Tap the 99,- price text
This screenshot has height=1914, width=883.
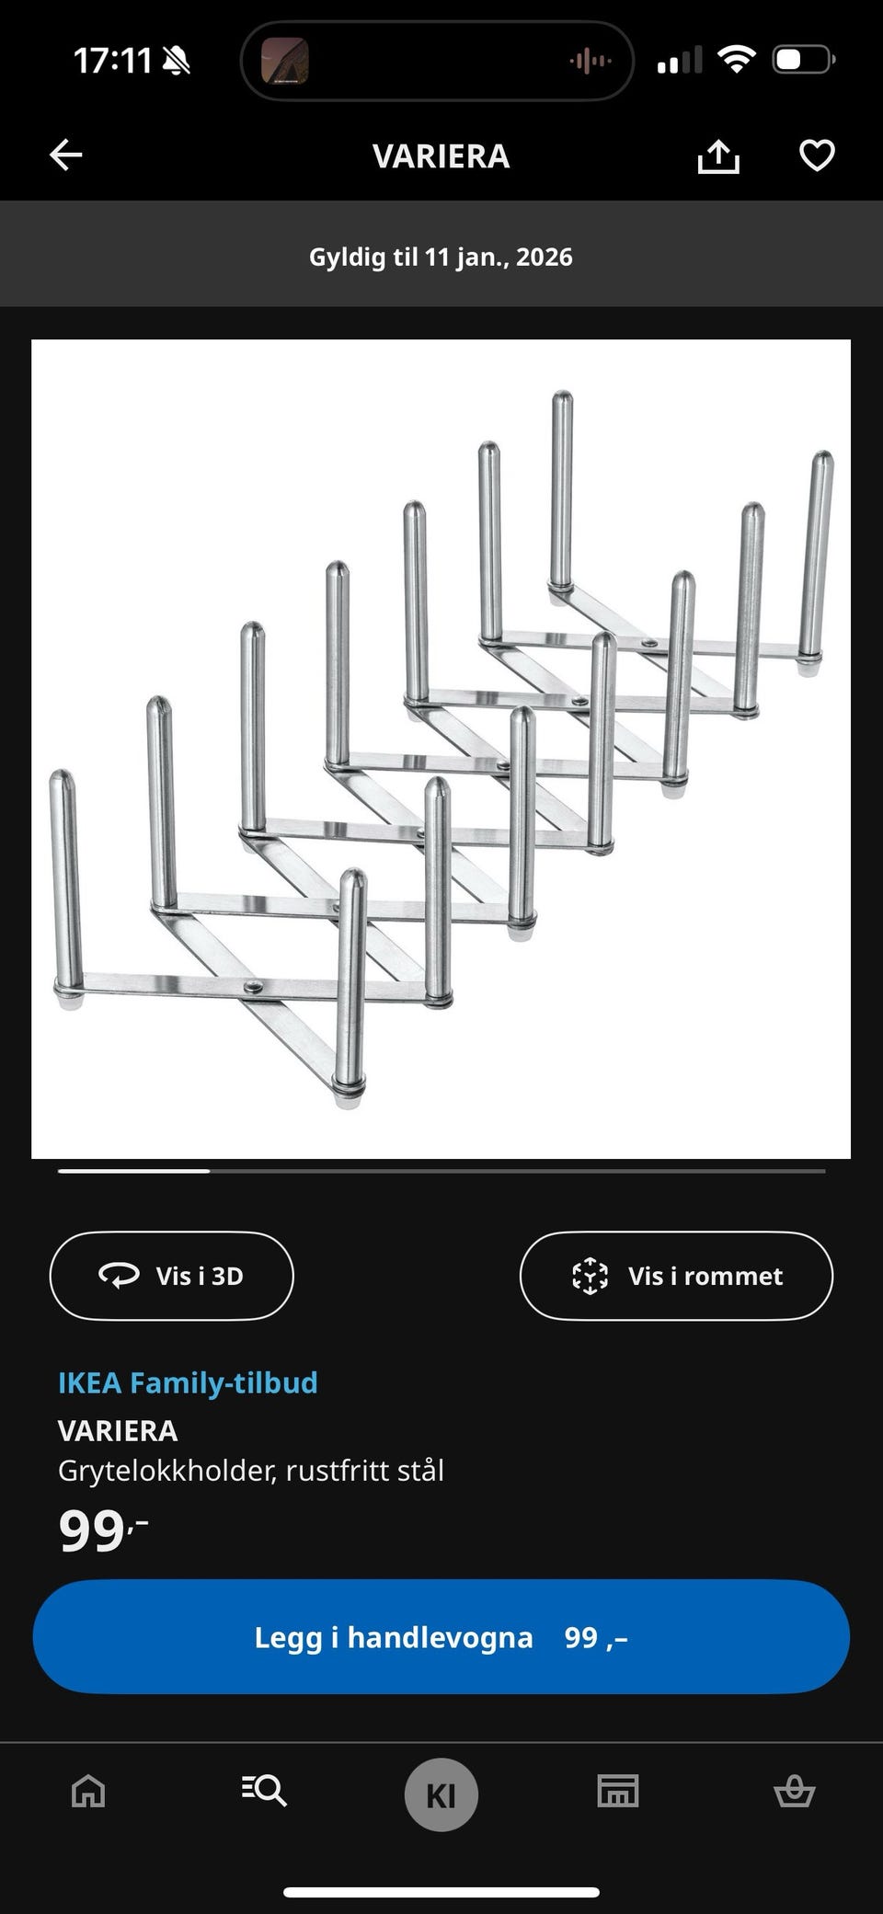(103, 1530)
